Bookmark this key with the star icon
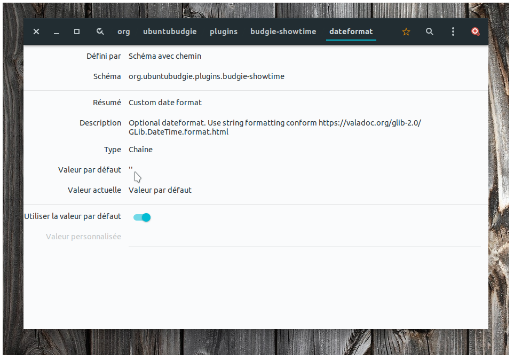514x360 pixels. click(x=406, y=32)
